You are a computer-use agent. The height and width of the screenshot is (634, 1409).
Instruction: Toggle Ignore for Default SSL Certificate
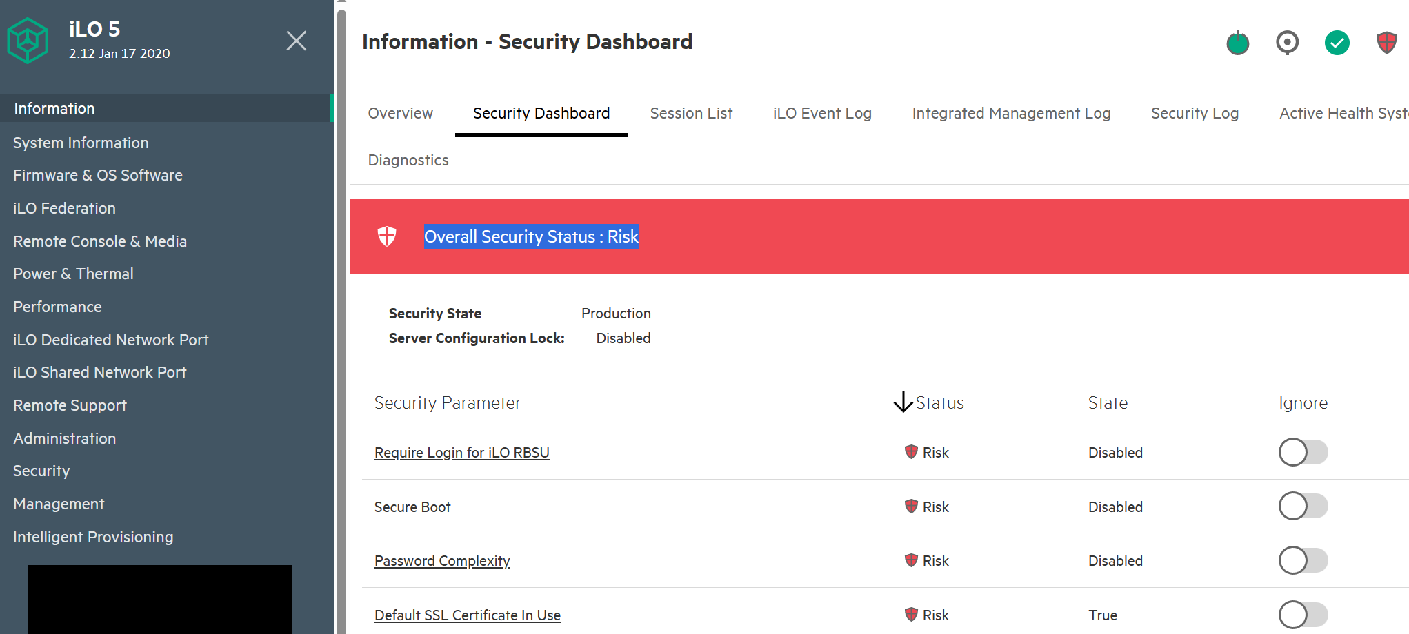(1303, 615)
